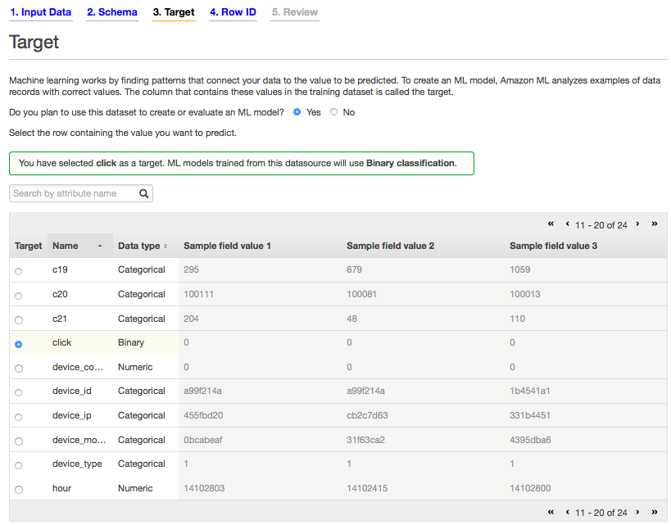Select c19 as target attribute
Image resolution: width=671 pixels, height=525 pixels.
(18, 271)
